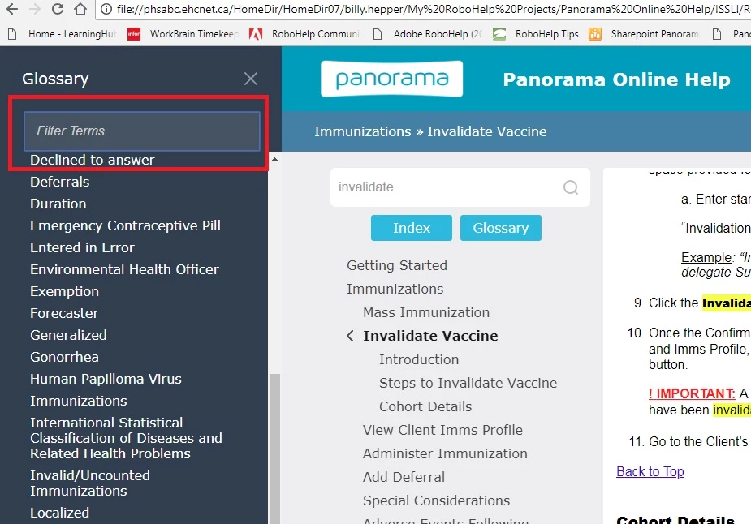Screen dimensions: 751x524
Task: Go to browser home page icon
Action: [x=80, y=9]
